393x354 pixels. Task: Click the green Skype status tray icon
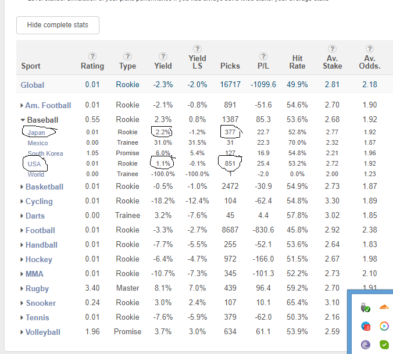pos(383,345)
